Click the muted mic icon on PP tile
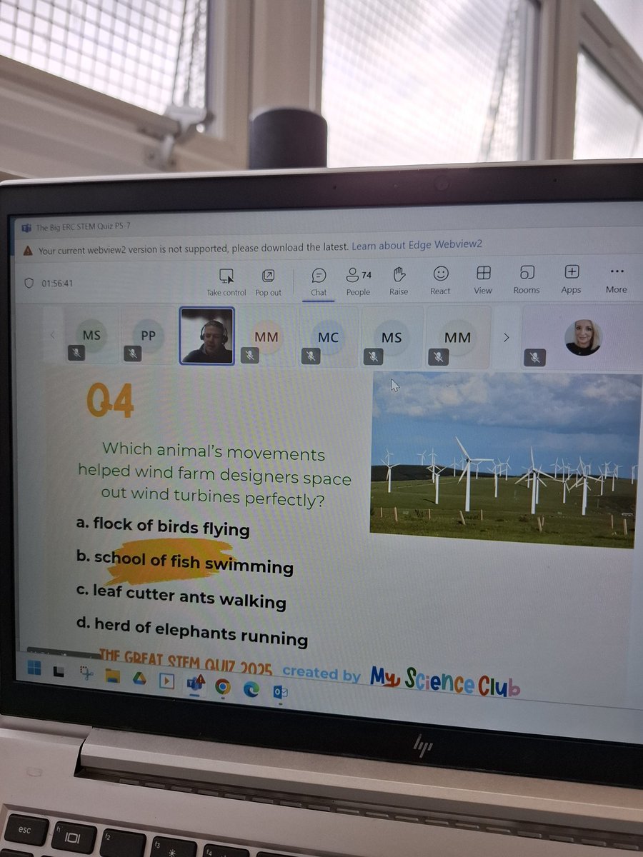The height and width of the screenshot is (857, 643). coord(134,354)
